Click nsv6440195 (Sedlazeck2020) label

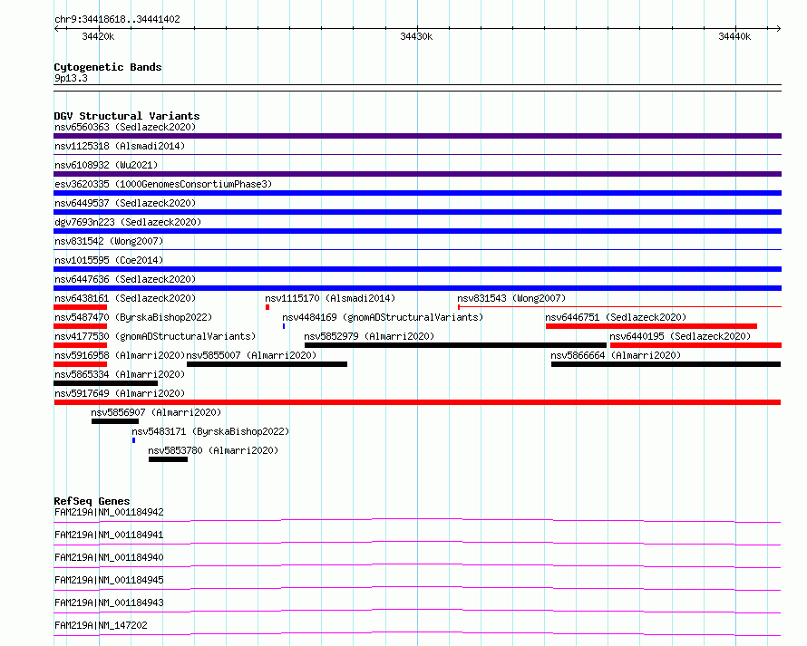pyautogui.click(x=680, y=336)
